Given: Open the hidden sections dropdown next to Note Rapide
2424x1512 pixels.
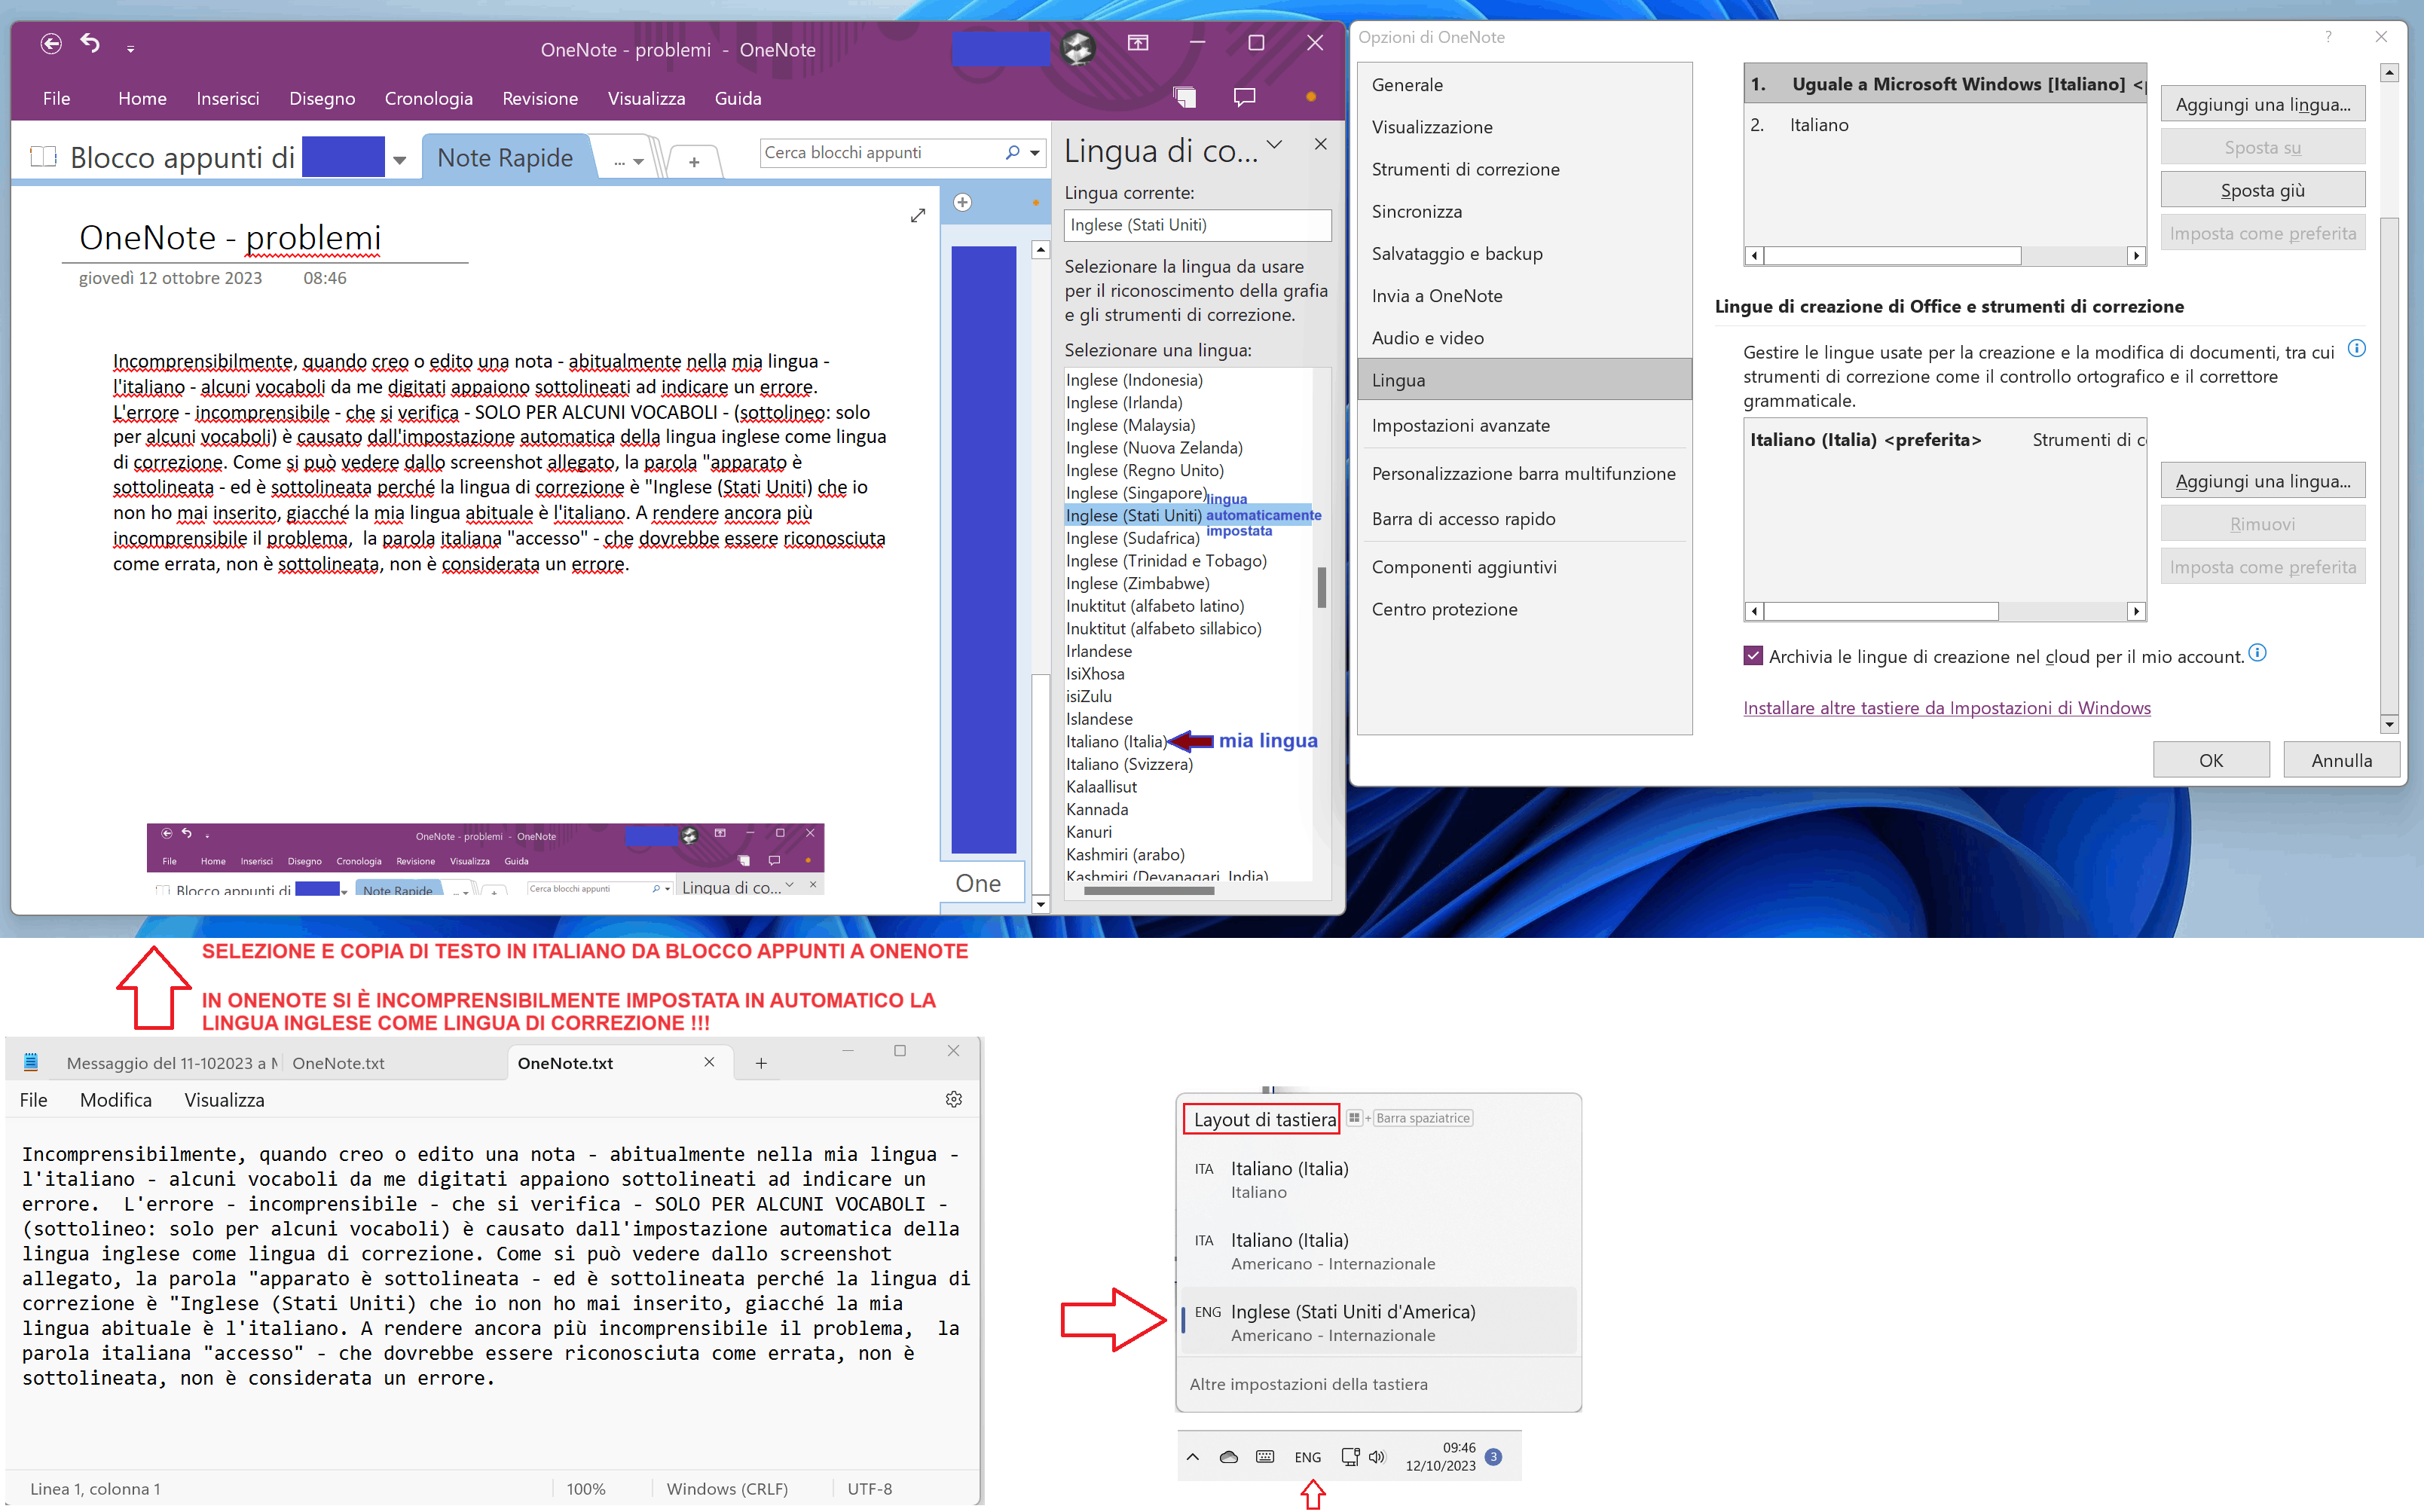Looking at the screenshot, I should click(629, 161).
